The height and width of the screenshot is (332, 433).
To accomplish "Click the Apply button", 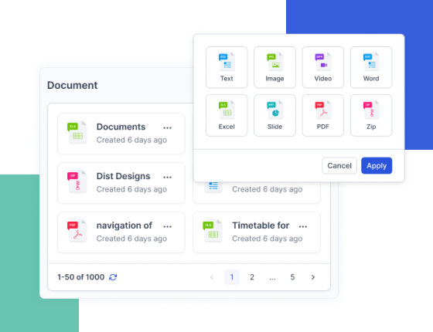I will coord(377,166).
